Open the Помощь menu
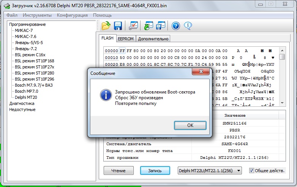297x187 pixels. (x=102, y=15)
